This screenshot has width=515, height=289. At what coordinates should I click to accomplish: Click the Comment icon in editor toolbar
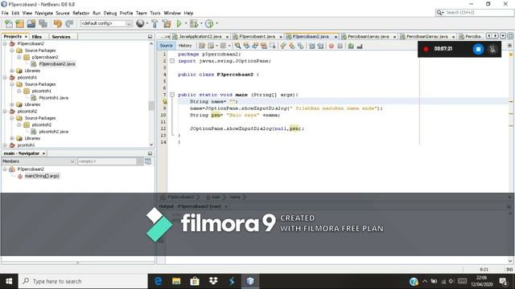click(x=351, y=46)
